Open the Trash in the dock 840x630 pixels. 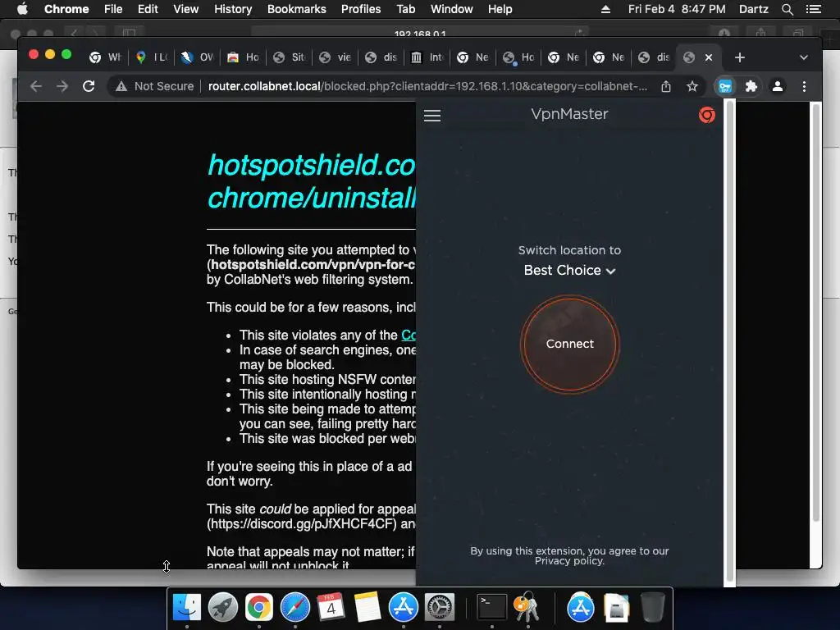[652, 608]
